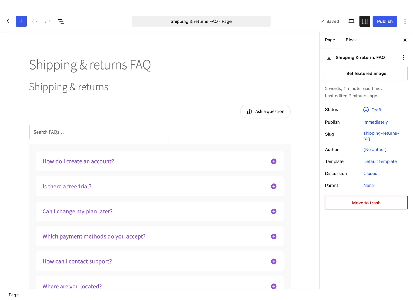Click the Saved status indicator
The image size is (413, 300).
(x=330, y=21)
